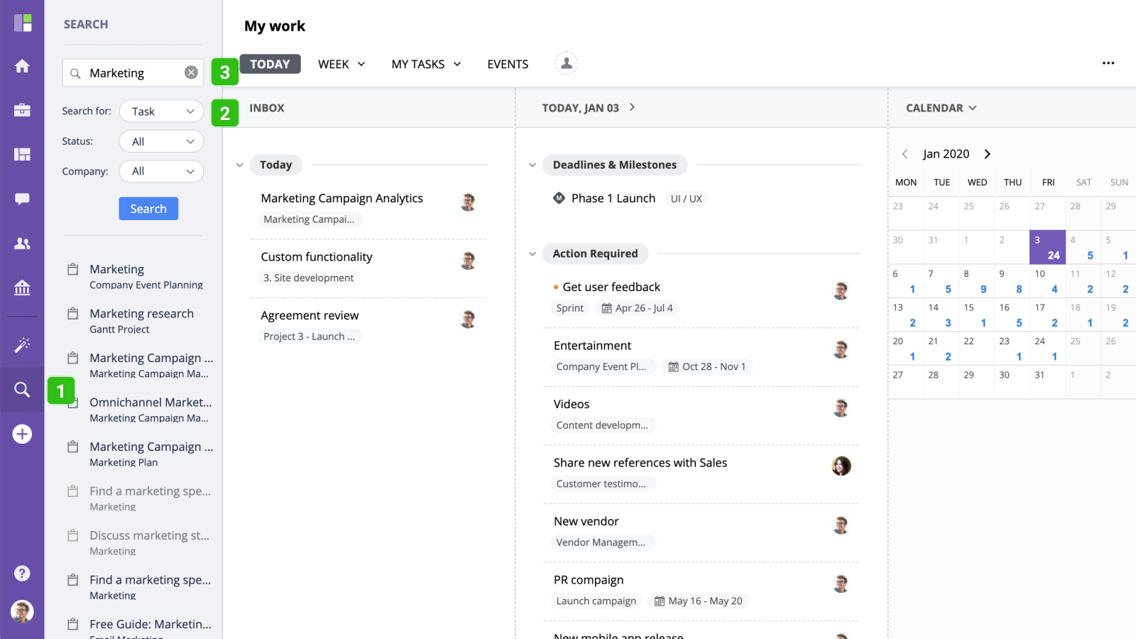Clear the Marketing search text
Viewport: 1136px width, 639px height.
[x=191, y=72]
